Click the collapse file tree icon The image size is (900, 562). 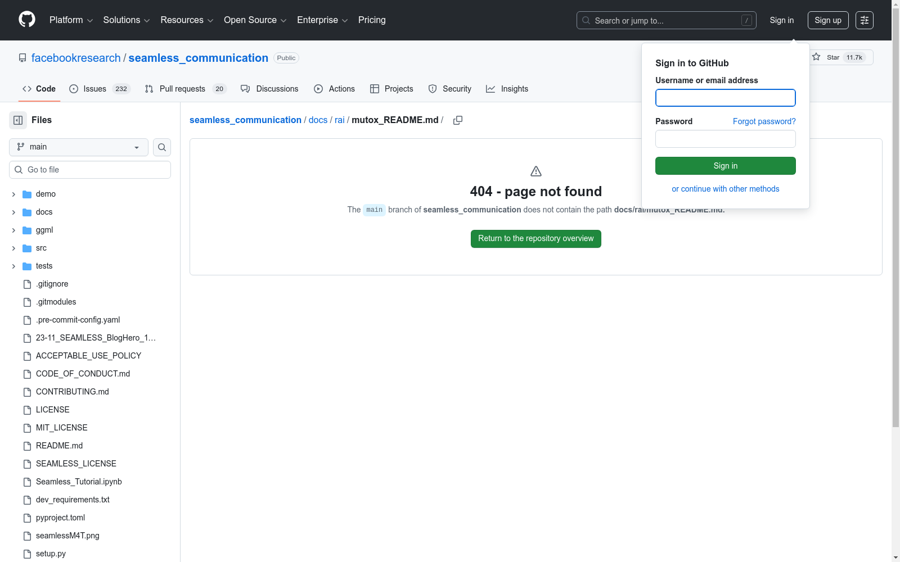18,120
